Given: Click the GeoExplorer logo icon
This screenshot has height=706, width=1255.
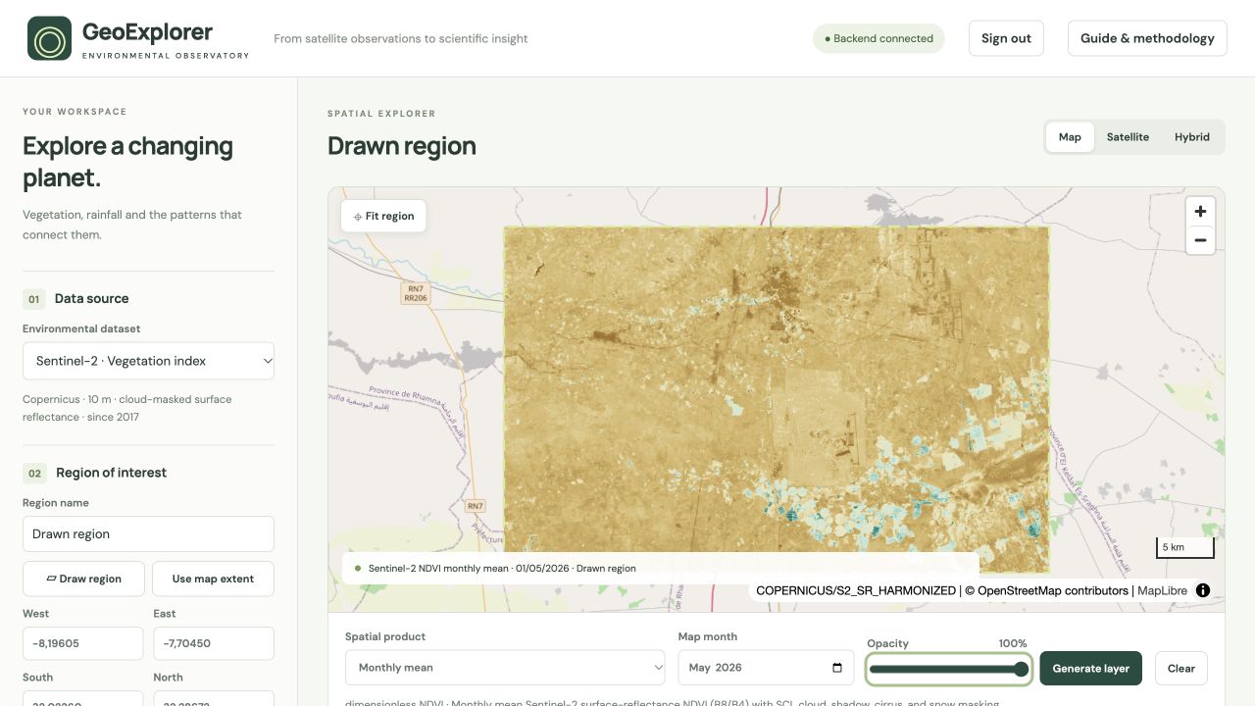Looking at the screenshot, I should pos(49,38).
